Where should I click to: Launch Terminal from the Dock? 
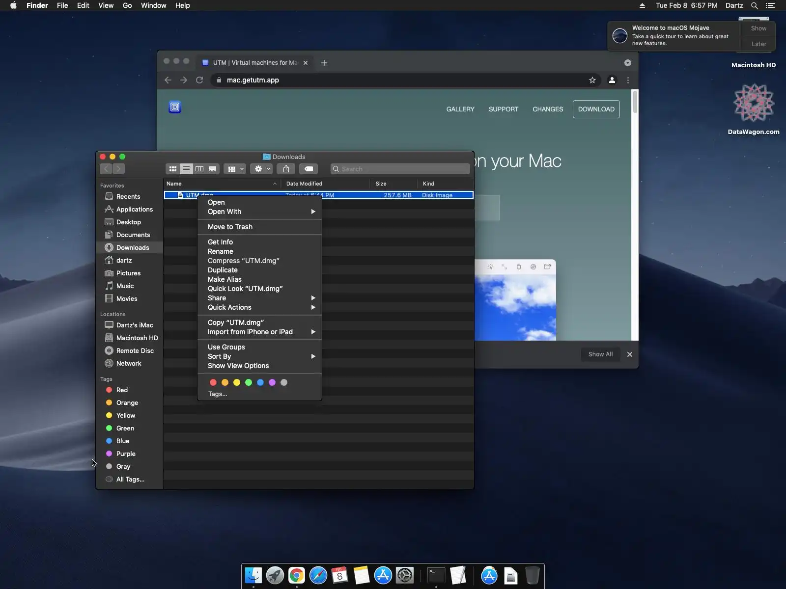point(436,575)
